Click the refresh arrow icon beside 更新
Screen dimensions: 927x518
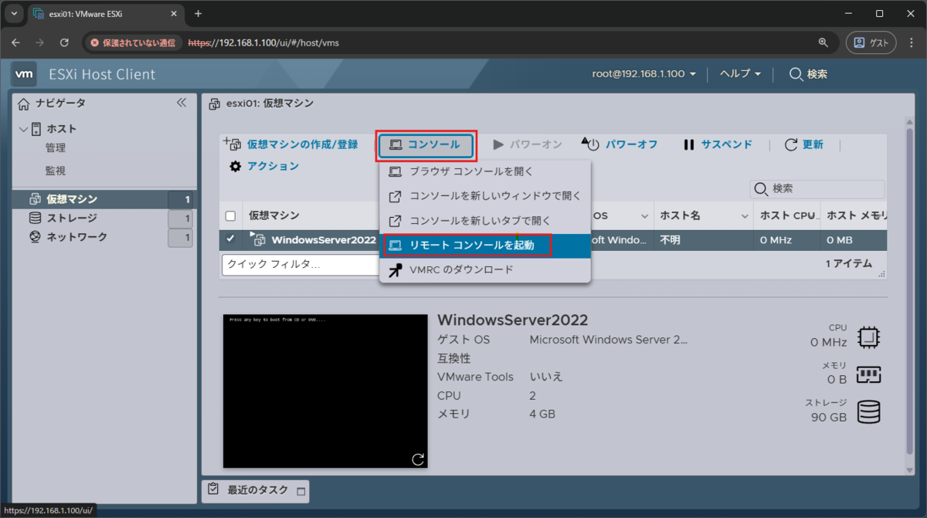790,144
